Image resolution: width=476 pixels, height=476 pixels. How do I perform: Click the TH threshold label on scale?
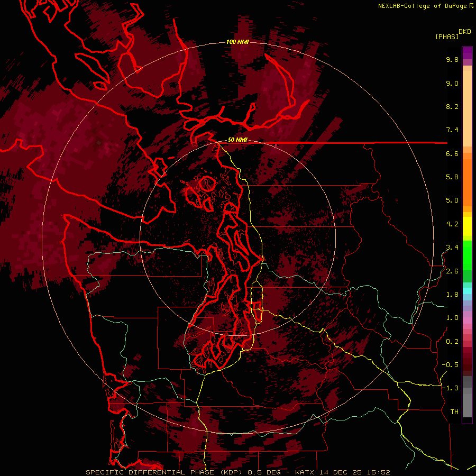tap(454, 412)
